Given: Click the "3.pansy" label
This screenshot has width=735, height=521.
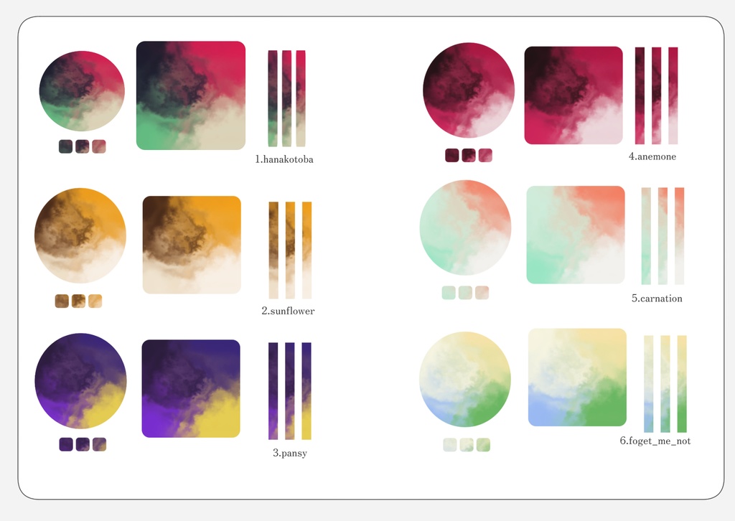Looking at the screenshot, I should (290, 453).
